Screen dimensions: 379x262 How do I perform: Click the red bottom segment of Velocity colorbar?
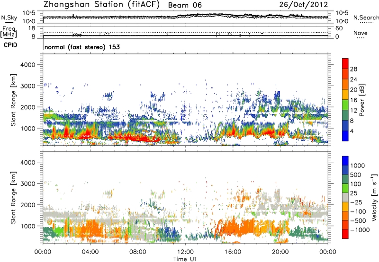pos(345,234)
